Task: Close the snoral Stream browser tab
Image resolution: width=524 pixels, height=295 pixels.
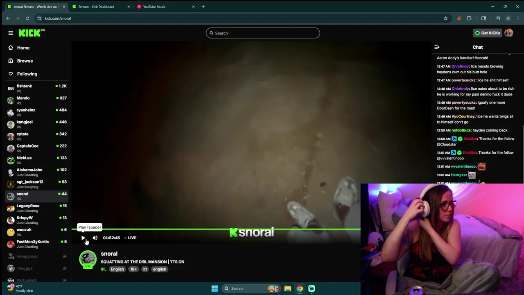Action: [64, 7]
